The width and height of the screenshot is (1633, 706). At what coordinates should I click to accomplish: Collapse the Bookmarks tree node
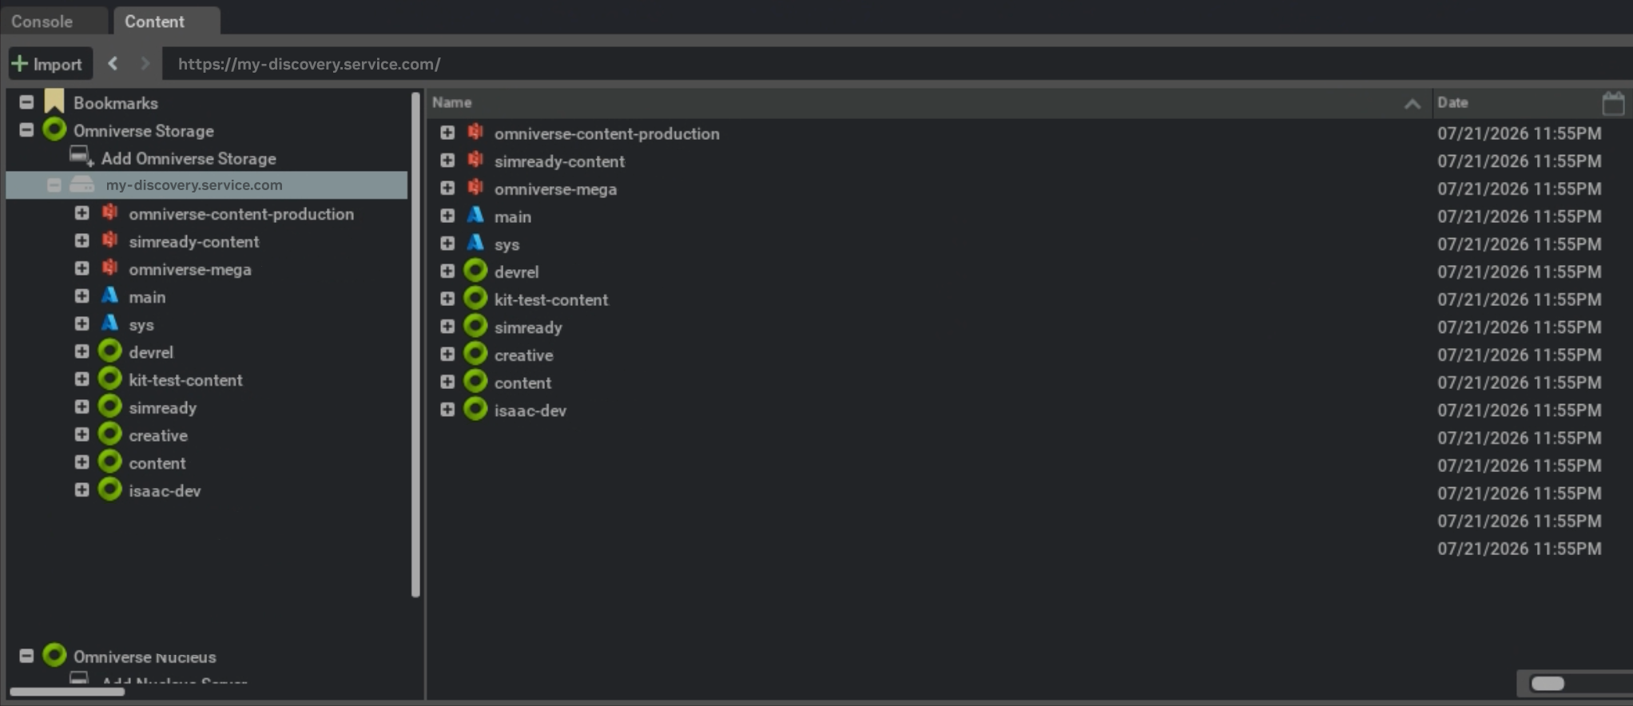[x=26, y=102]
